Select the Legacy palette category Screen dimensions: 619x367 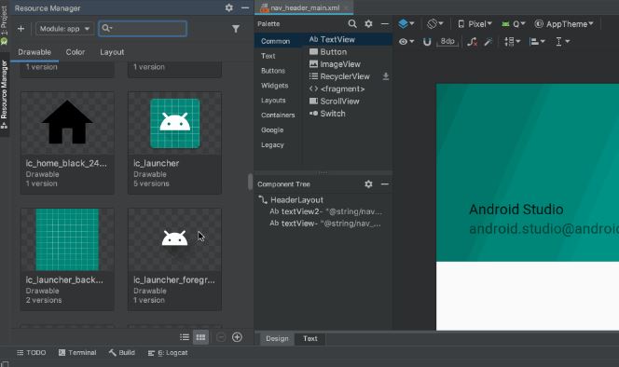[x=272, y=144]
